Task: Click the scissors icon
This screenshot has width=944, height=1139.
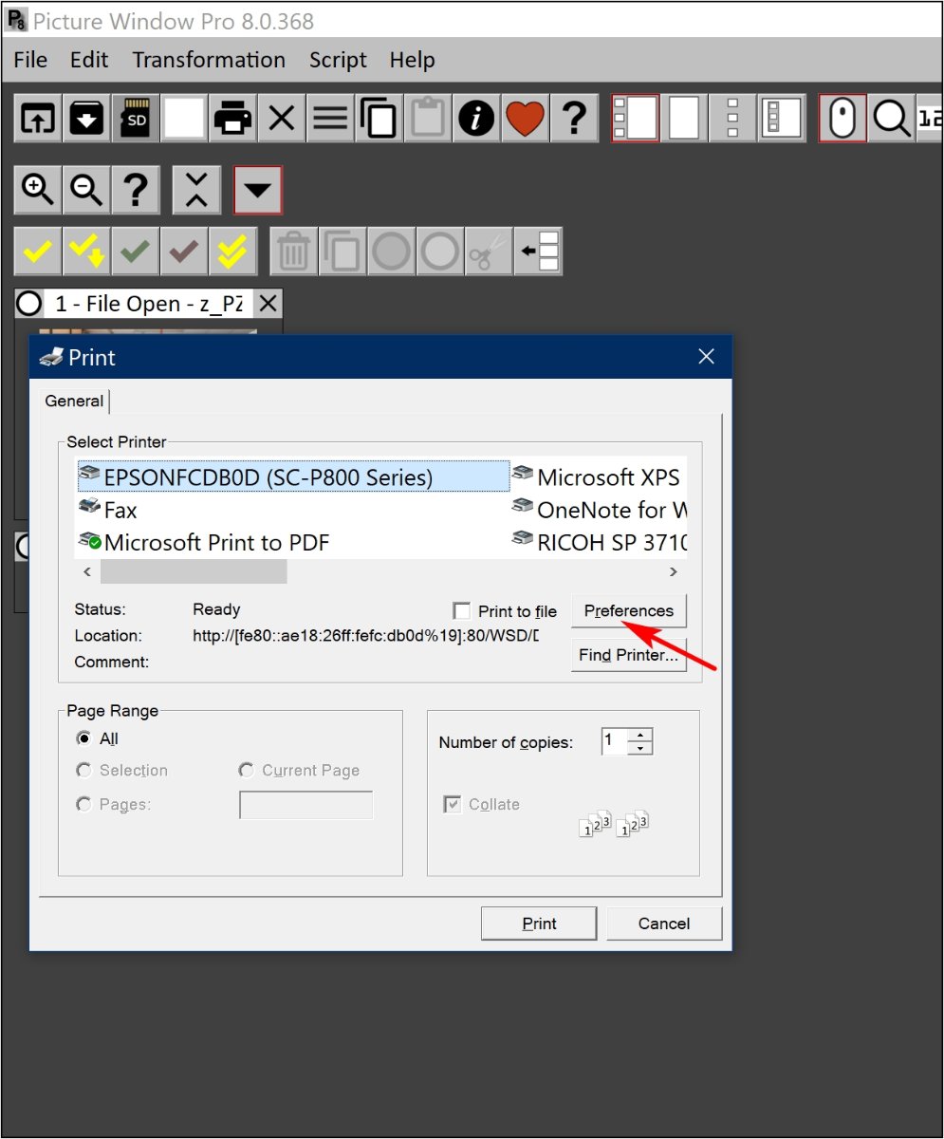Action: (x=489, y=252)
